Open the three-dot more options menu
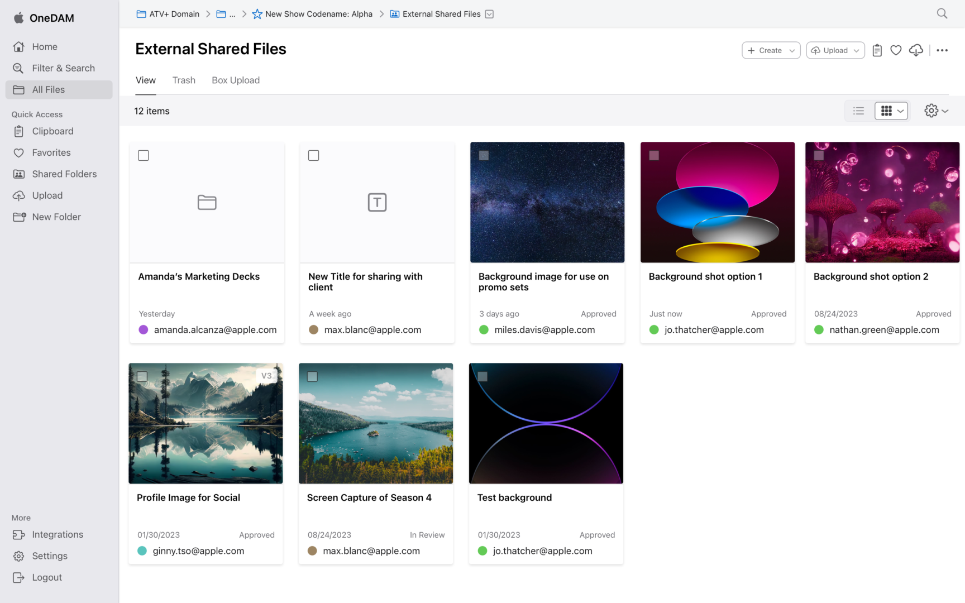Viewport: 965px width, 603px height. point(942,50)
